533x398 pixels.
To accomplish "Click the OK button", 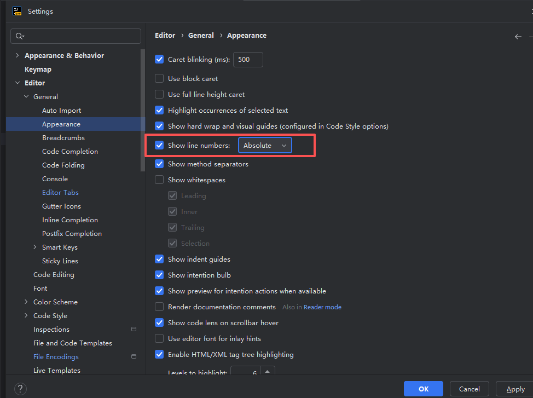I will pyautogui.click(x=424, y=389).
